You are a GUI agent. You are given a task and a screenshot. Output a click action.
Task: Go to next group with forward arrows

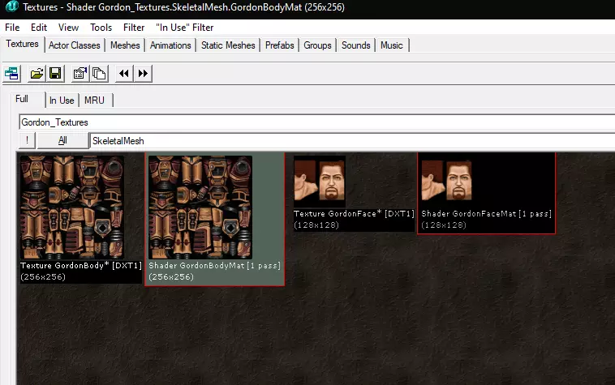click(x=143, y=73)
